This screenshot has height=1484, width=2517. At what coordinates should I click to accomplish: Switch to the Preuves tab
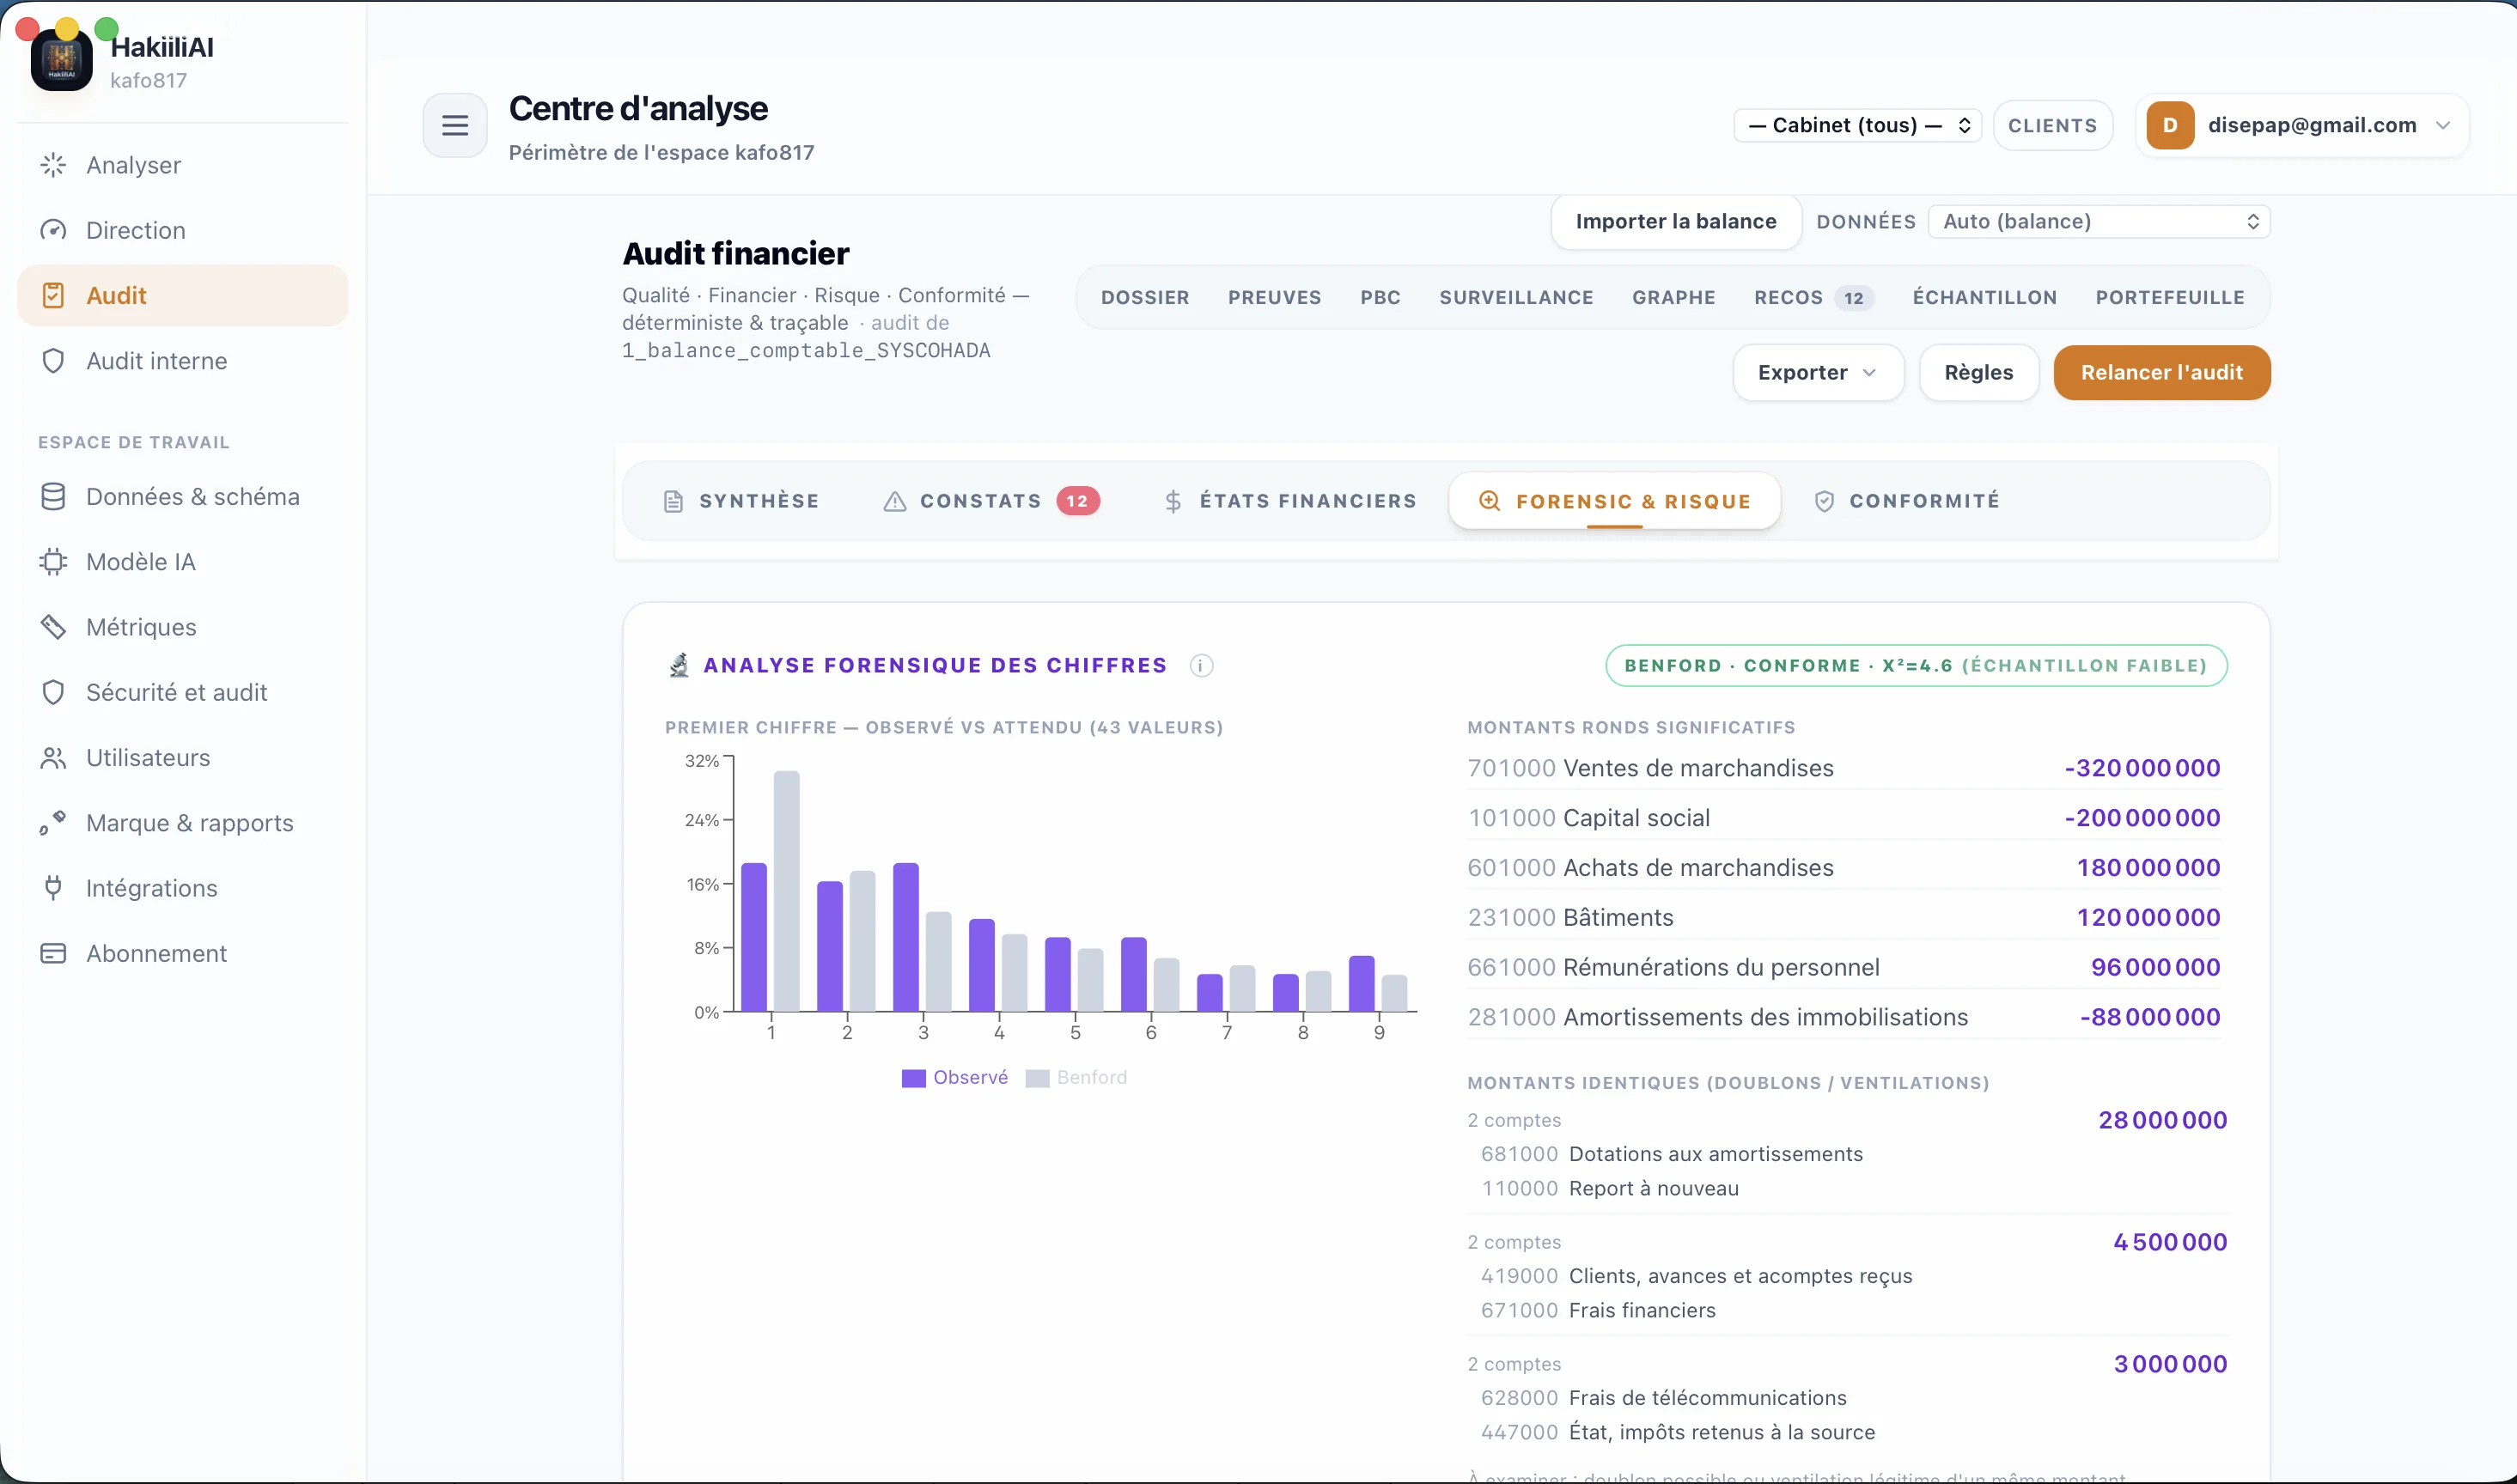pos(1274,297)
